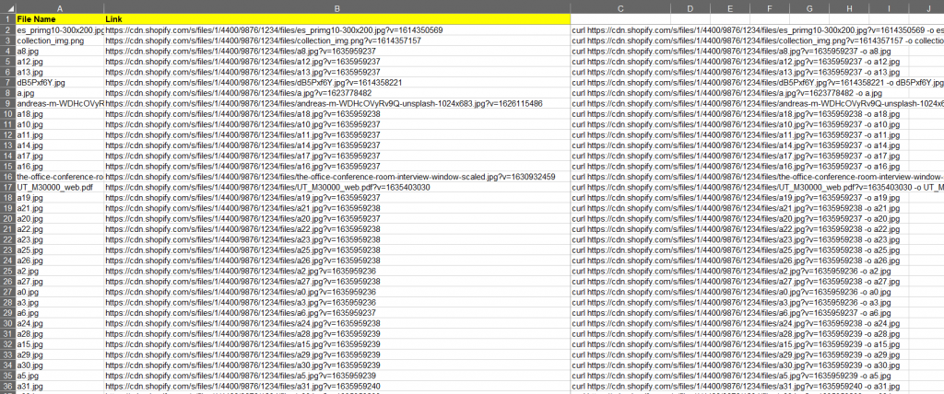Click link cell ending collection_img.png?v=1614357157
Screen dimensions: 944x394
click(336, 41)
